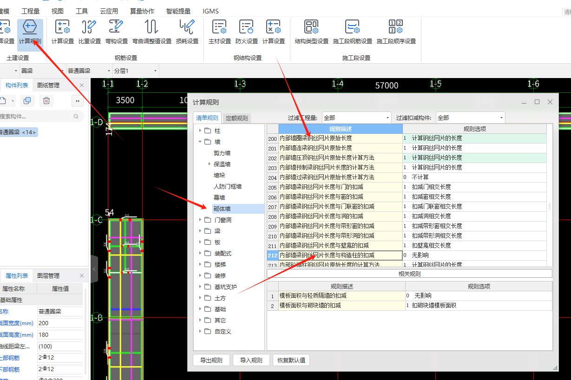The width and height of the screenshot is (571, 380).
Task: Open 计算设置 in 钢结构设置 group
Action: click(x=274, y=33)
